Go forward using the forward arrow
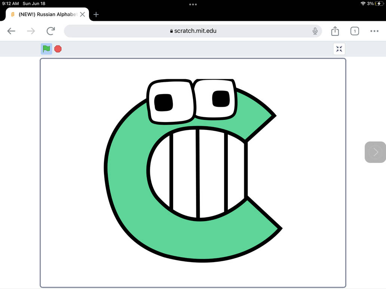This screenshot has height=289, width=386. click(31, 31)
